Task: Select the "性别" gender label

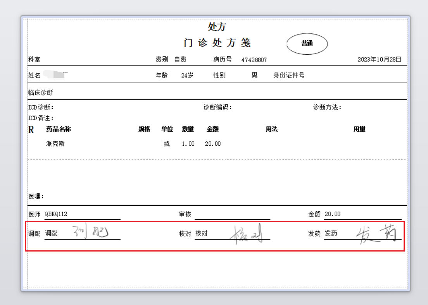Action: coord(219,75)
